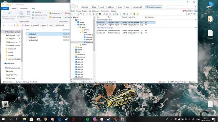Click the OpenIV search input field
The height and width of the screenshot is (122, 218).
point(180,7)
